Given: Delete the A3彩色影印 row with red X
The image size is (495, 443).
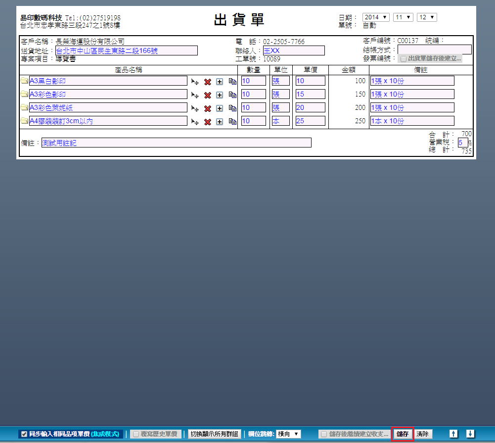Looking at the screenshot, I should (208, 95).
